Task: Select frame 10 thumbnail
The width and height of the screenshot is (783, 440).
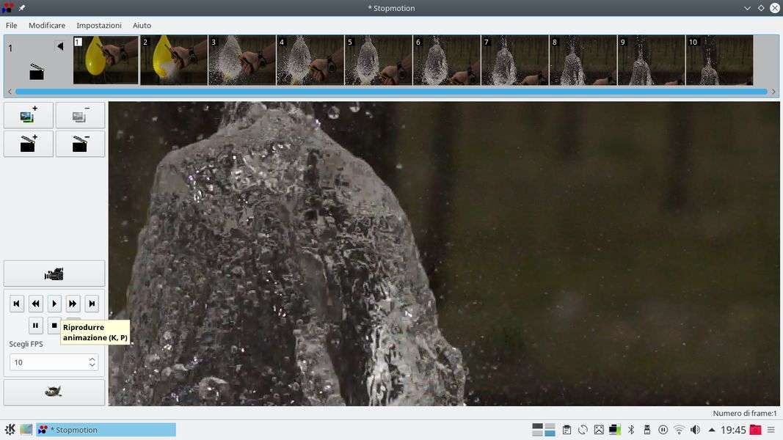Action: coord(720,60)
